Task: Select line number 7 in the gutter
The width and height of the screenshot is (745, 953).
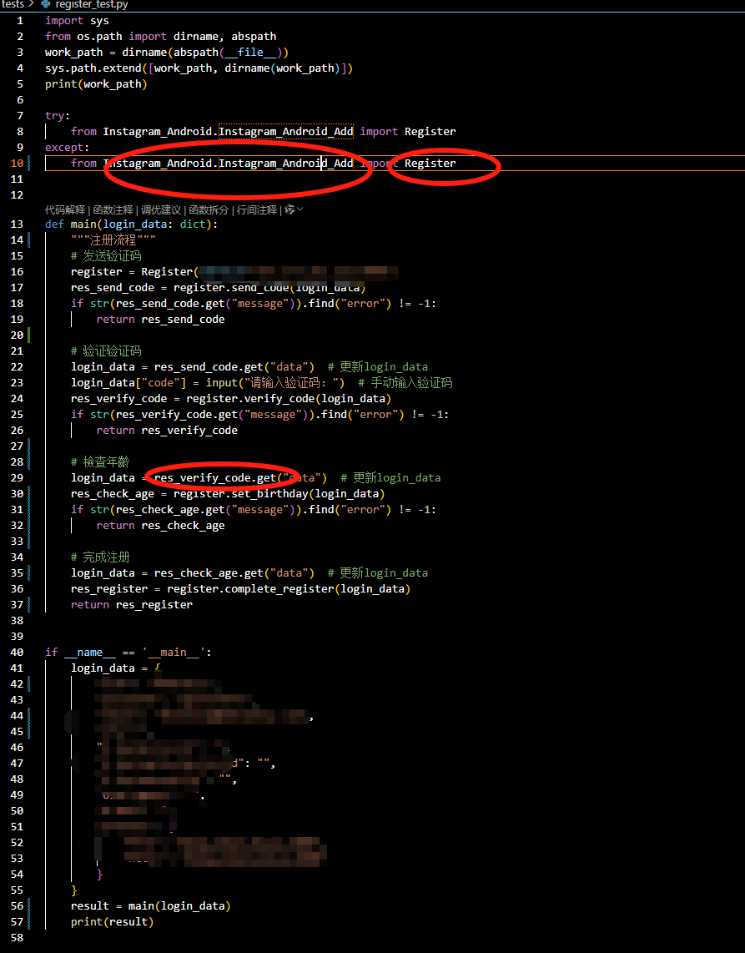Action: (20, 115)
